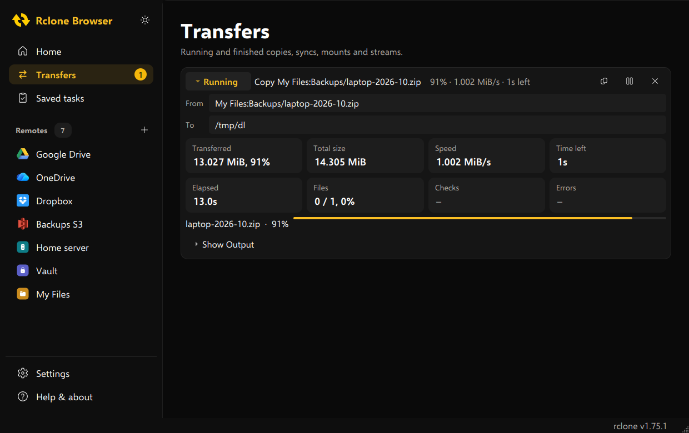
Task: Click the Google Drive icon
Action: [x=23, y=154]
